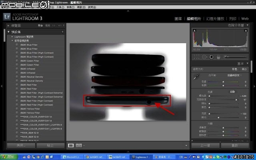Image resolution: width=256 pixels, height=160 pixels.
Task: Open toolbar content dropdown triangle
Action: [186, 146]
